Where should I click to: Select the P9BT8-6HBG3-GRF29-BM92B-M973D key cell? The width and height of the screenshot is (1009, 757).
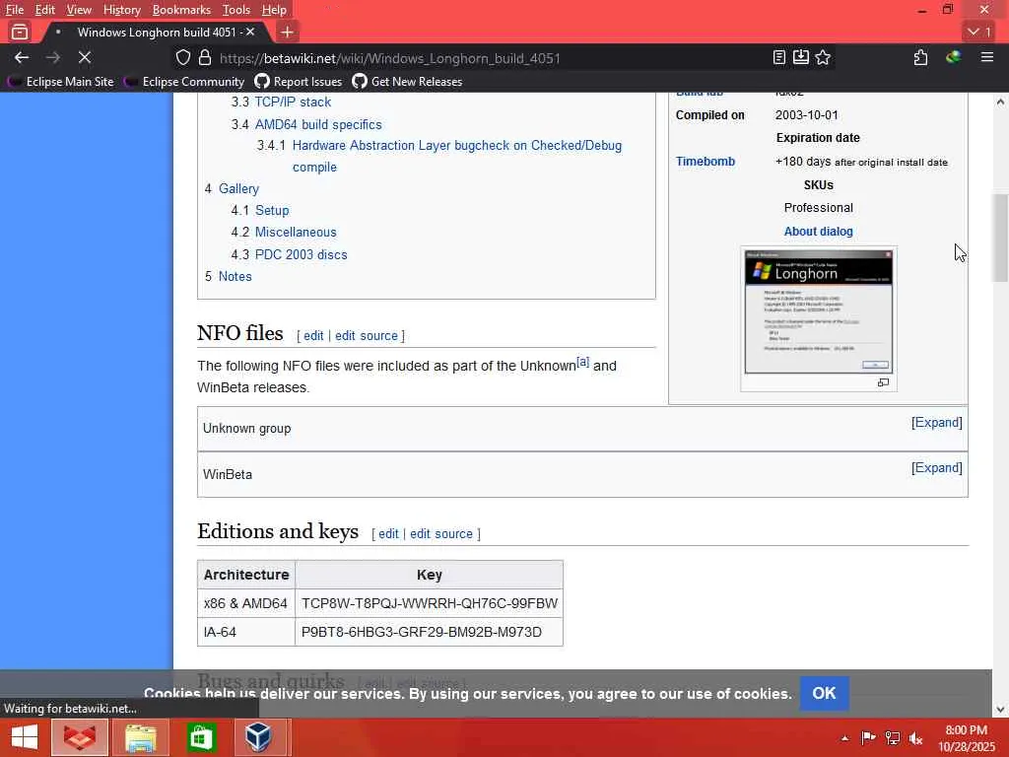click(430, 632)
